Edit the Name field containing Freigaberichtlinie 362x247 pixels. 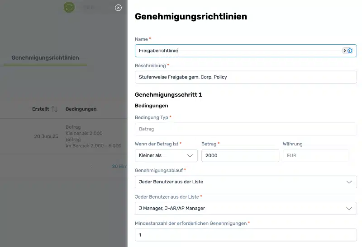point(246,51)
